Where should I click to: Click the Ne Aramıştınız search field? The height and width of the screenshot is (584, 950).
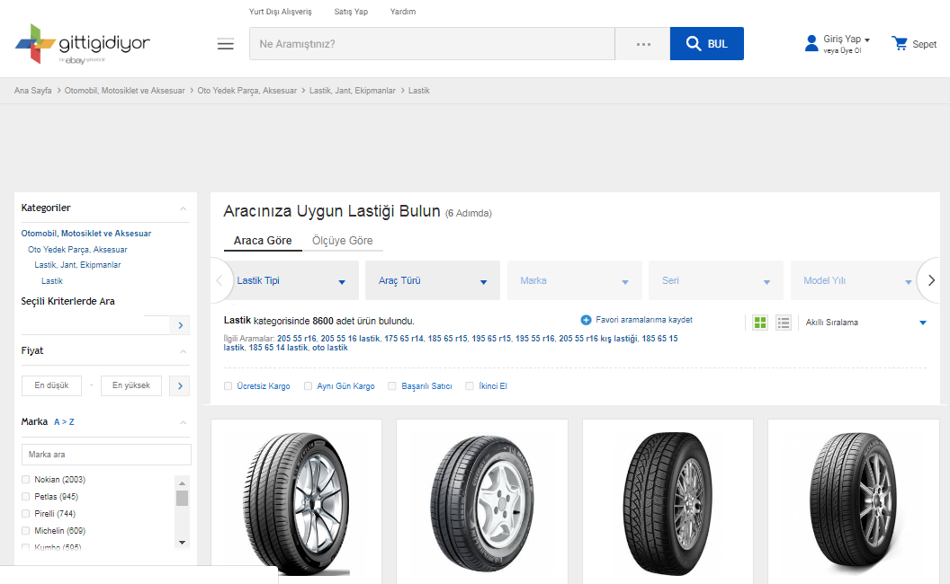coord(432,44)
